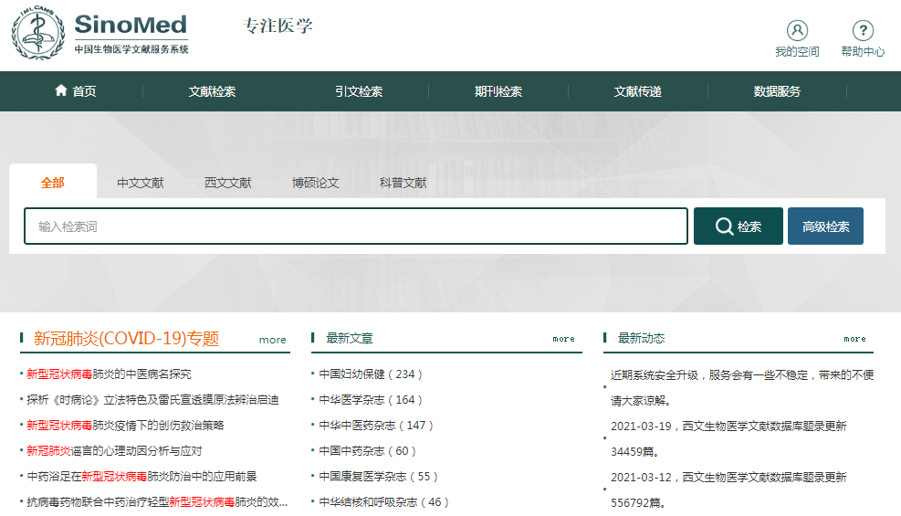
Task: Open 引文检索 navigation menu
Action: (x=359, y=91)
